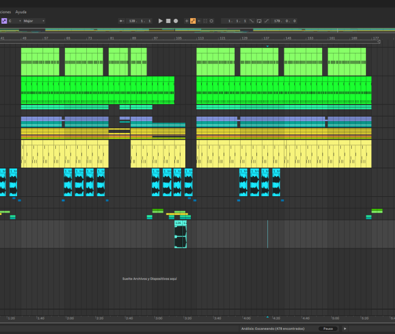This screenshot has height=334, width=395.
Task: Toggle the purple Scale Mode button
Action: pos(4,21)
